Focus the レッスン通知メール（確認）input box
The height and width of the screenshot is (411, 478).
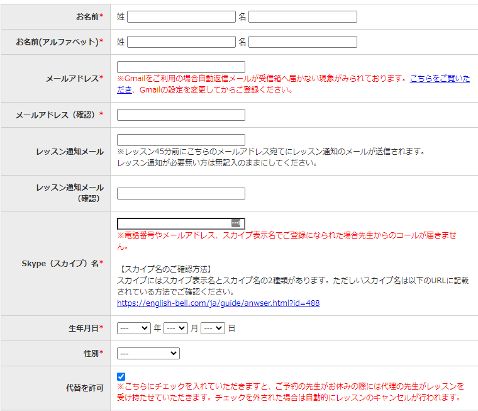pos(181,193)
